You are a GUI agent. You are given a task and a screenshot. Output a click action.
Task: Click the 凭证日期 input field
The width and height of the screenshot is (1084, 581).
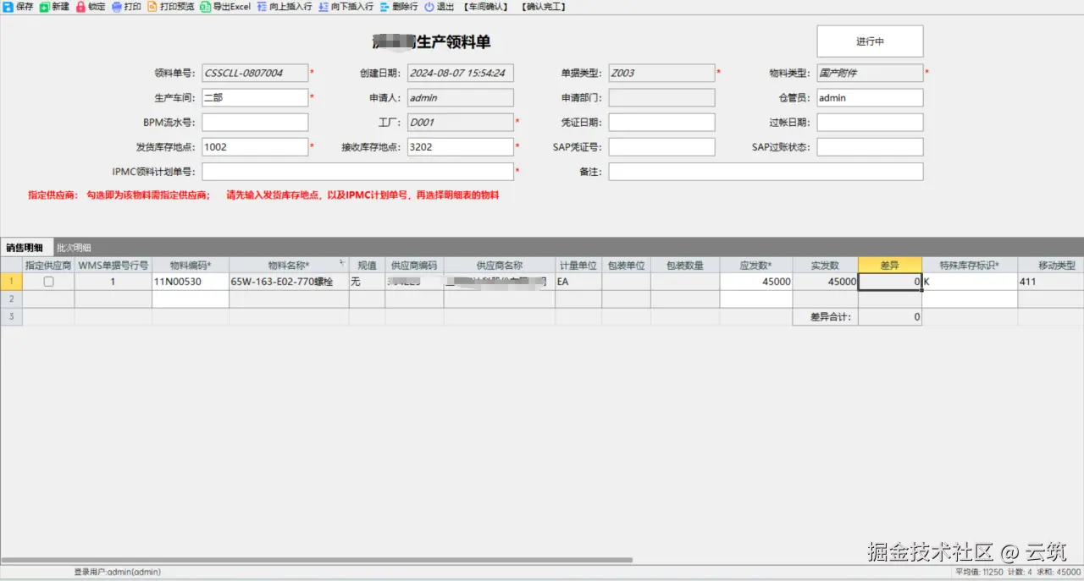661,122
